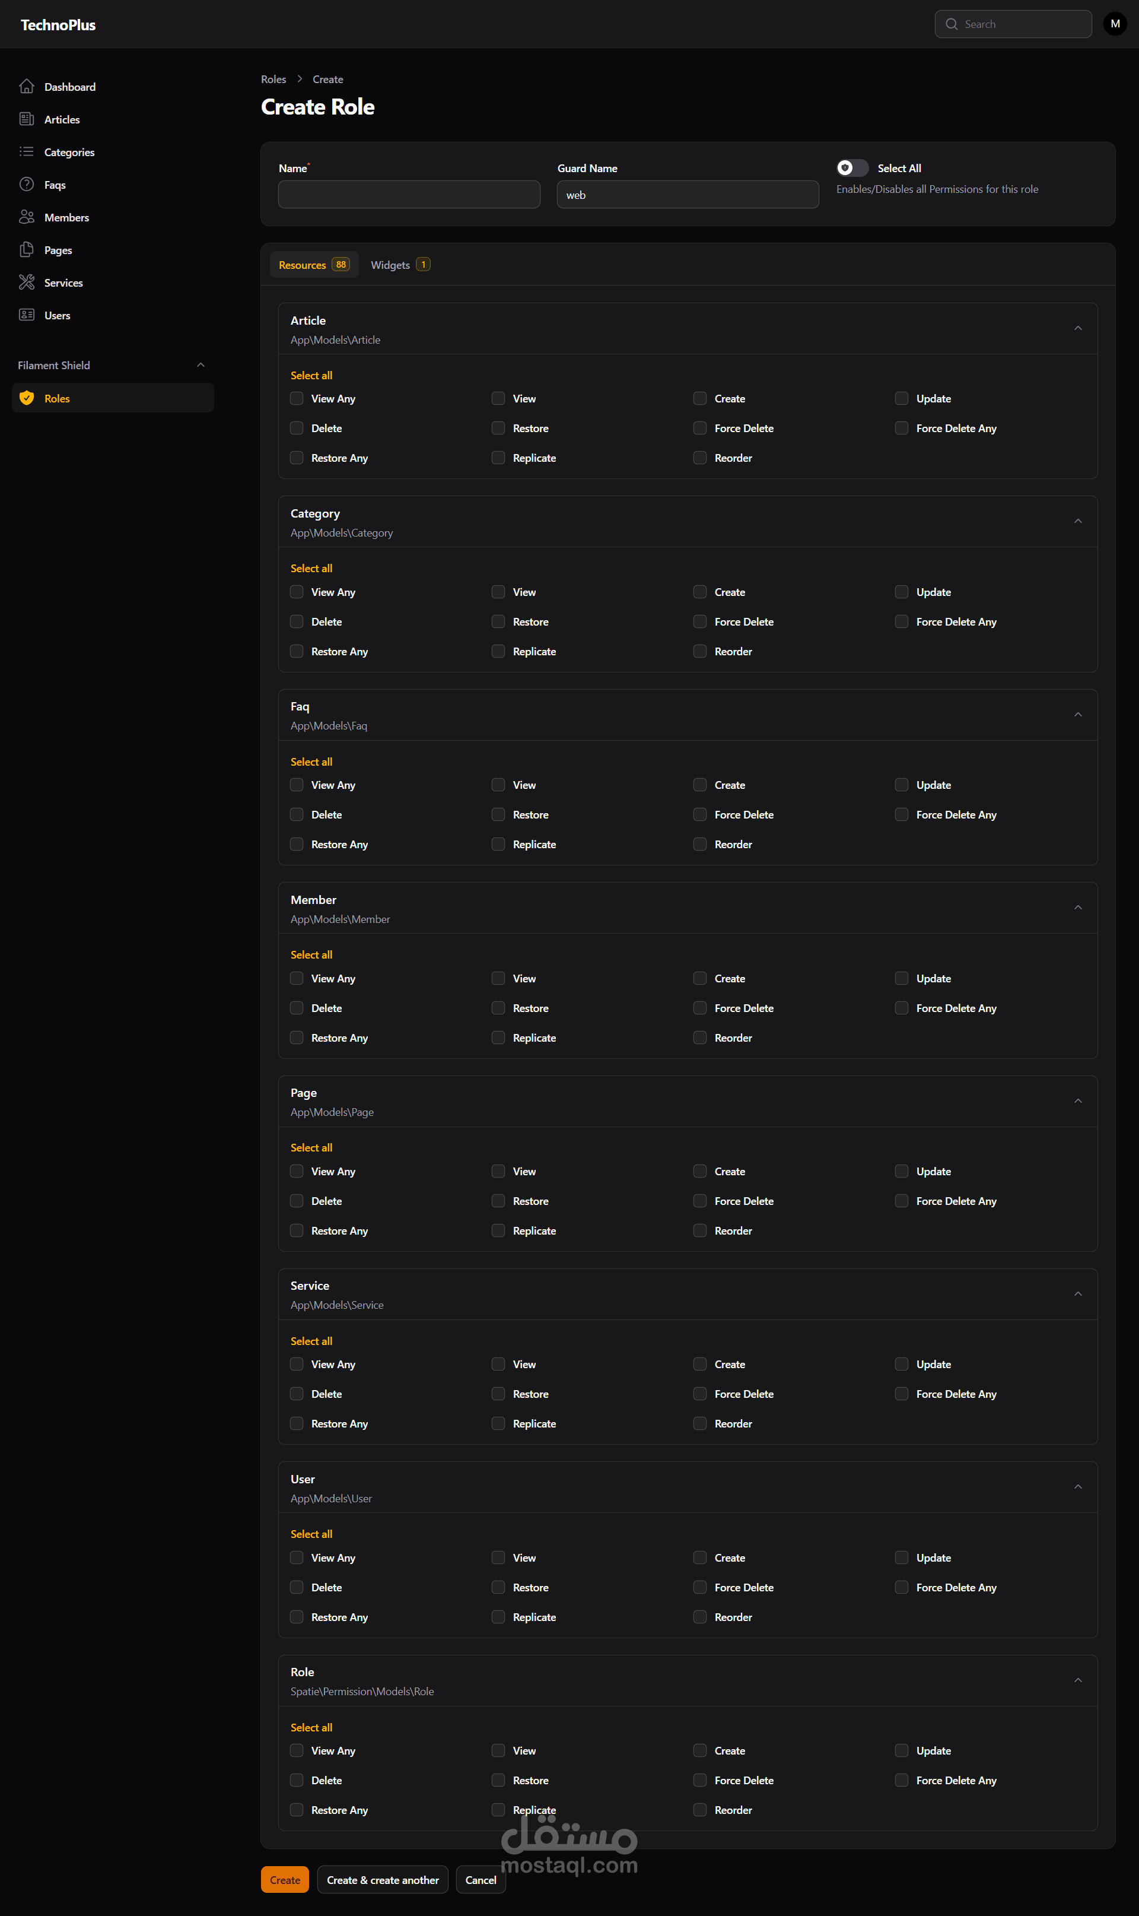1139x1916 pixels.
Task: Check View Any under Article
Action: (x=296, y=398)
